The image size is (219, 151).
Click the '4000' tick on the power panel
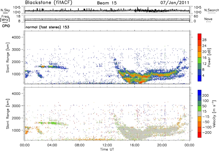click(16, 37)
